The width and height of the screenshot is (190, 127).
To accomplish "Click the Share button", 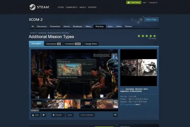I will [x=70, y=115].
